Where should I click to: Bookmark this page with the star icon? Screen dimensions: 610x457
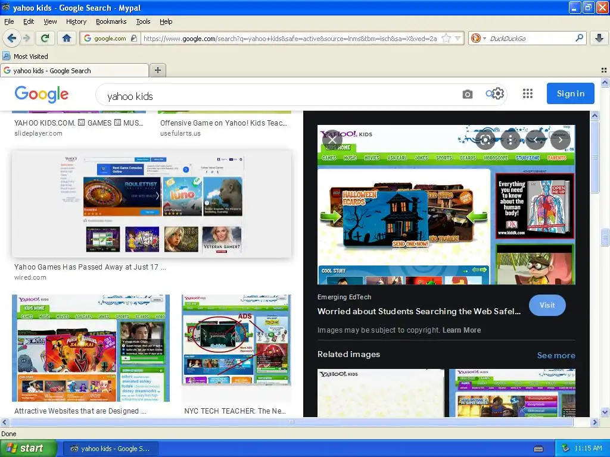coord(446,38)
